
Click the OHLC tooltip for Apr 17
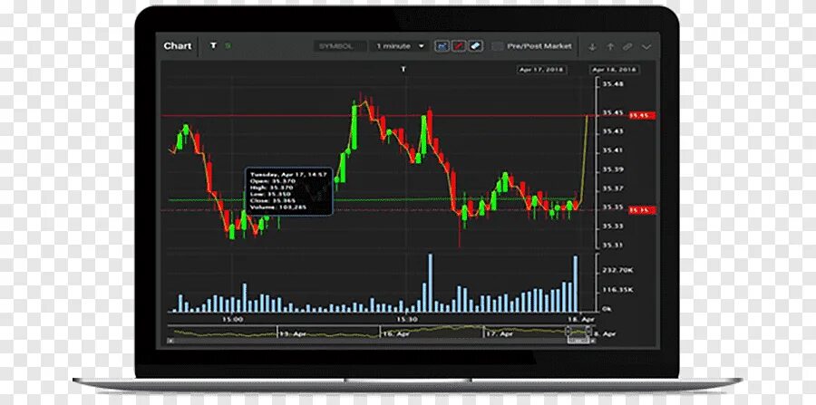point(289,191)
